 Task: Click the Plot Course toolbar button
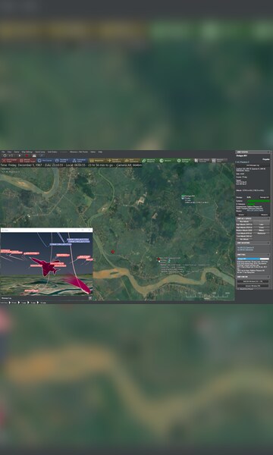[45, 161]
